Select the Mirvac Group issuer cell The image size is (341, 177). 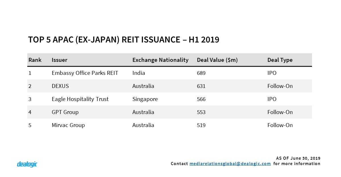click(68, 125)
